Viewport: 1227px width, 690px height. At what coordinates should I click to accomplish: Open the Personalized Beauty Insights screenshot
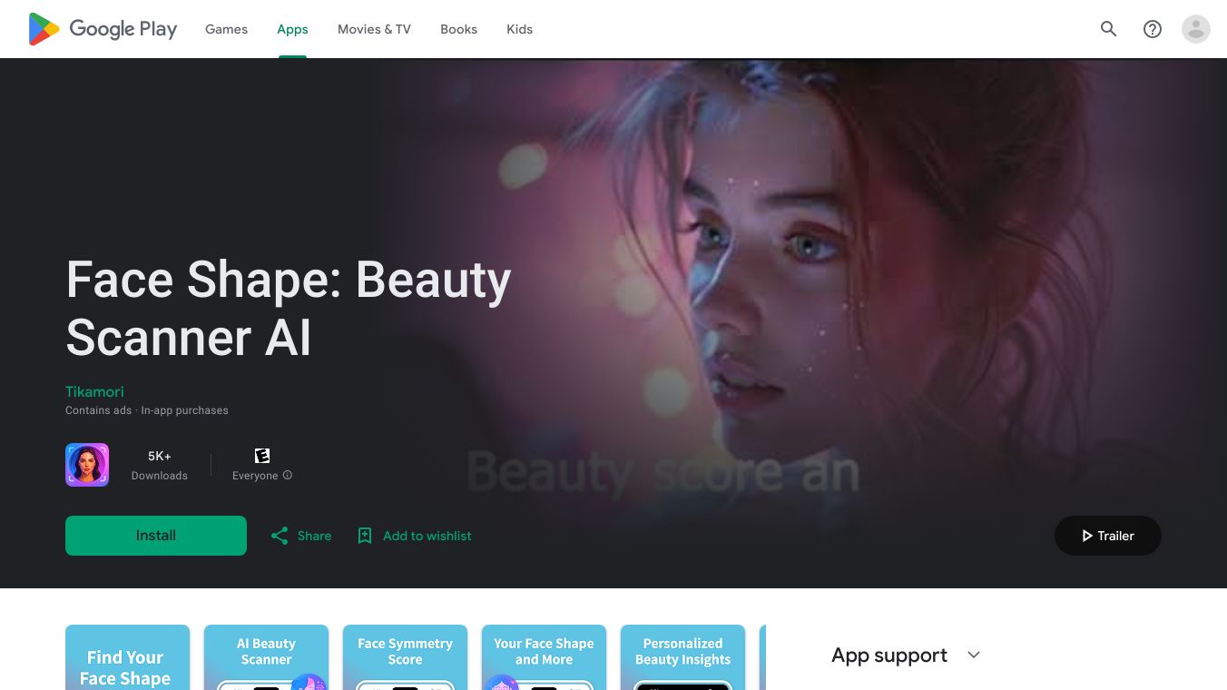point(682,657)
